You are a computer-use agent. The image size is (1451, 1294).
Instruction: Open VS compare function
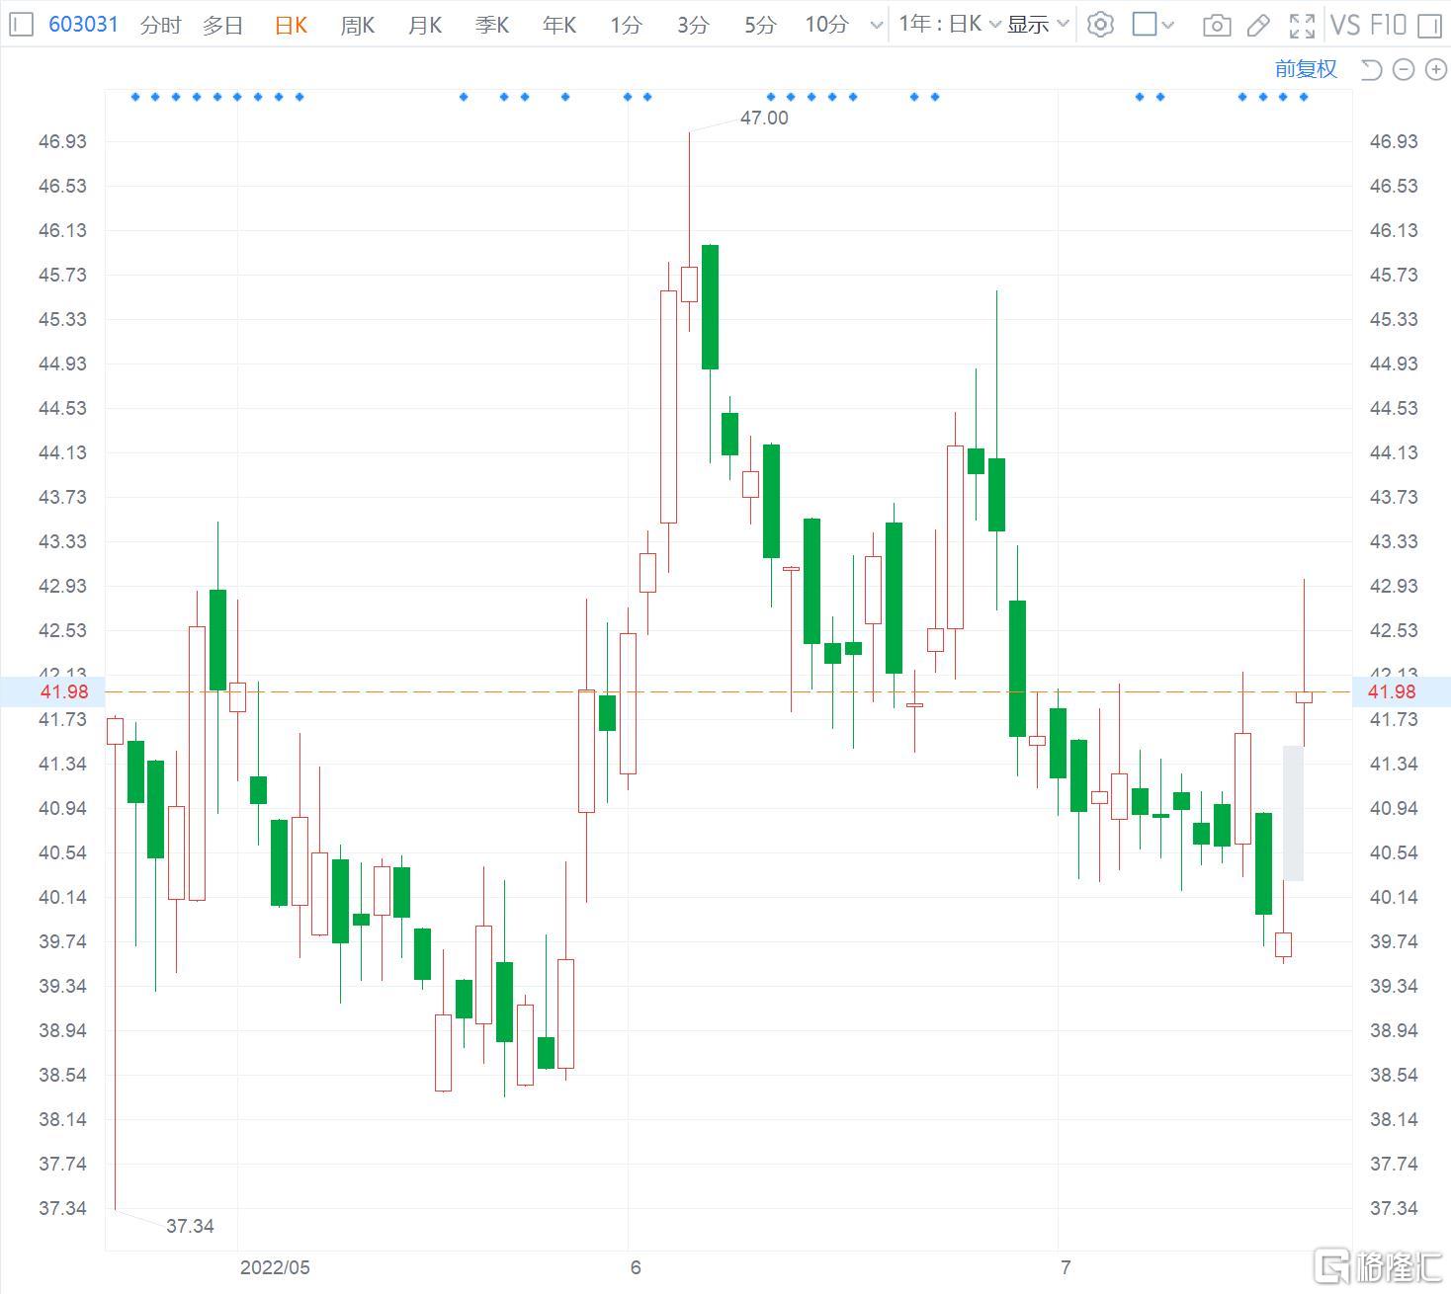coord(1345,25)
